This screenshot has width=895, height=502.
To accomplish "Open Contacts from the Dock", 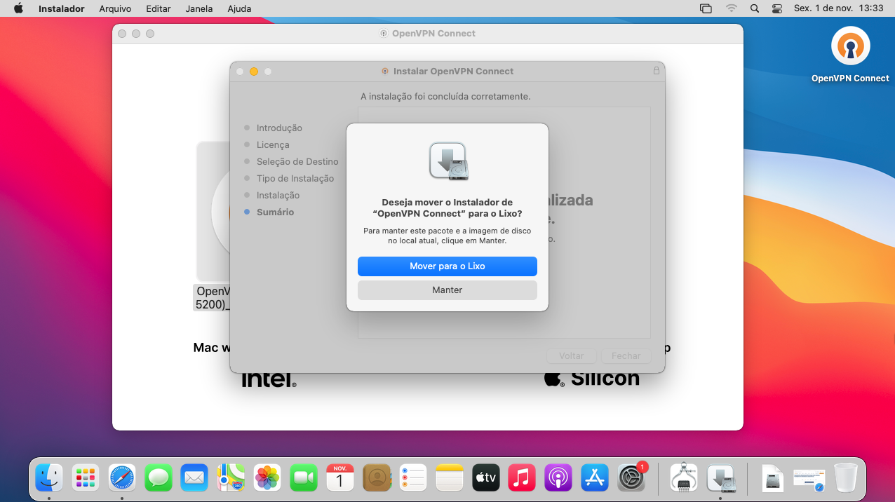I will [377, 478].
